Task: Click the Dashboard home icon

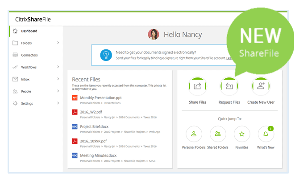Action: (15, 31)
